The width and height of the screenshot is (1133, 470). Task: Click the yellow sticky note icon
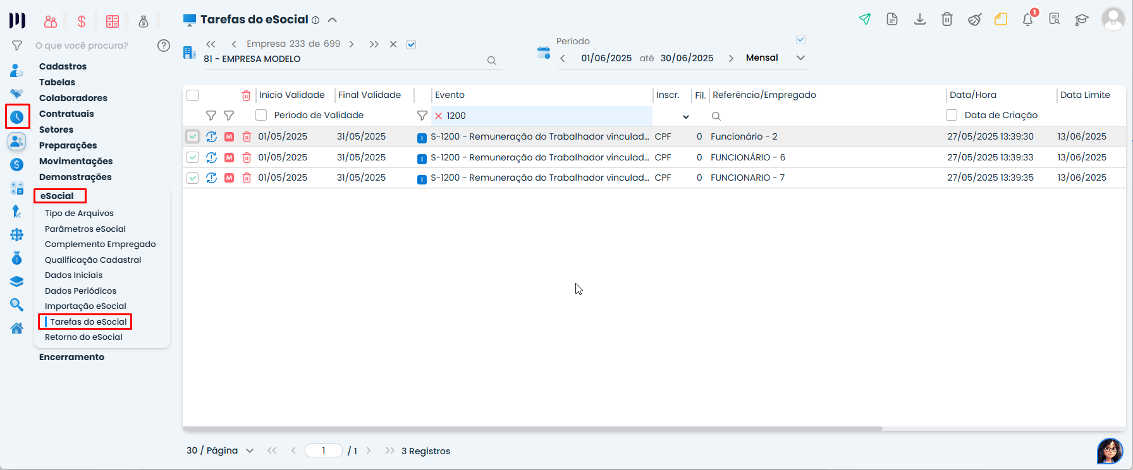1001,20
